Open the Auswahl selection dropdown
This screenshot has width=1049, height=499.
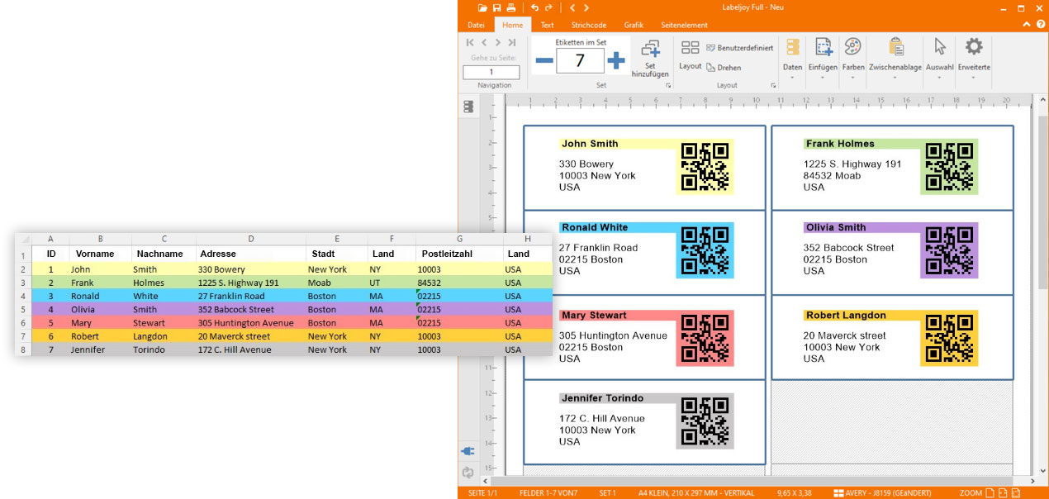pyautogui.click(x=939, y=59)
